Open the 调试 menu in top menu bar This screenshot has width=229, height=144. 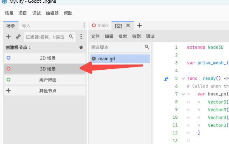(x=36, y=13)
